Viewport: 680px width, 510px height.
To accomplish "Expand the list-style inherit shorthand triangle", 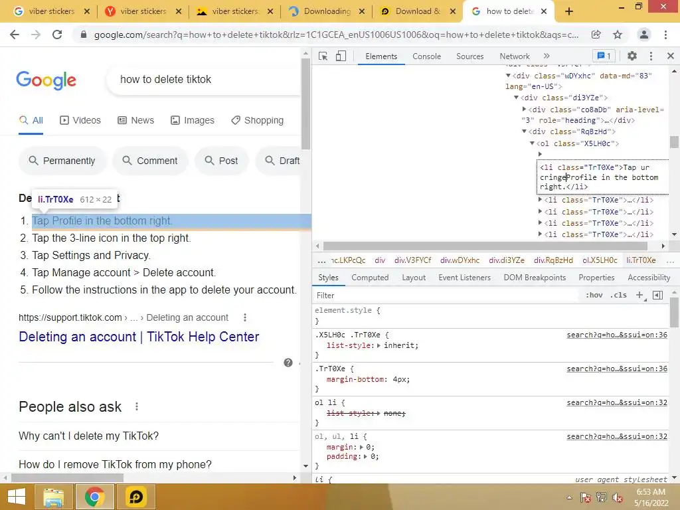I will coord(379,345).
